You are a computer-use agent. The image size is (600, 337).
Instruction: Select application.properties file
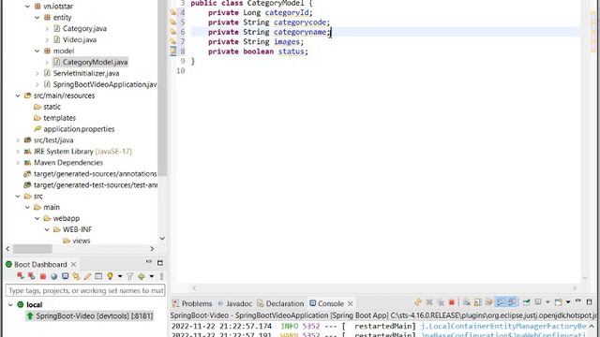(74, 129)
